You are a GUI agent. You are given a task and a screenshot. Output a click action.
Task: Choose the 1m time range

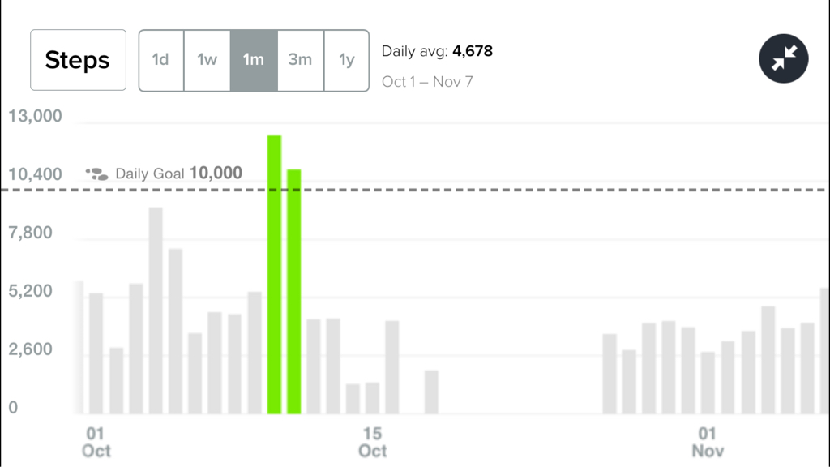tap(254, 60)
